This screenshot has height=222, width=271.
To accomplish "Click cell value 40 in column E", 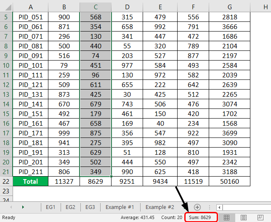I will 160,124.
